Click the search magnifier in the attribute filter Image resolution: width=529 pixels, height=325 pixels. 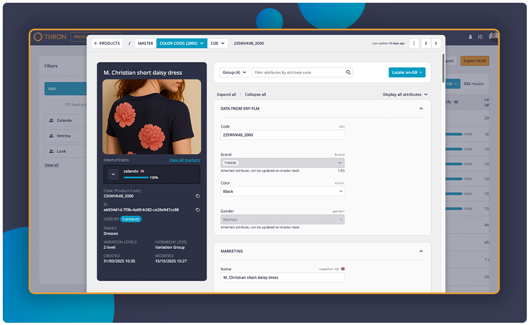click(349, 72)
